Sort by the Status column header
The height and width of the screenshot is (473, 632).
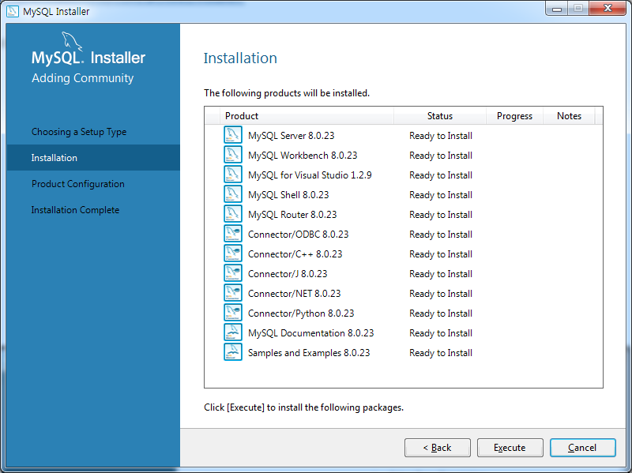pyautogui.click(x=440, y=116)
